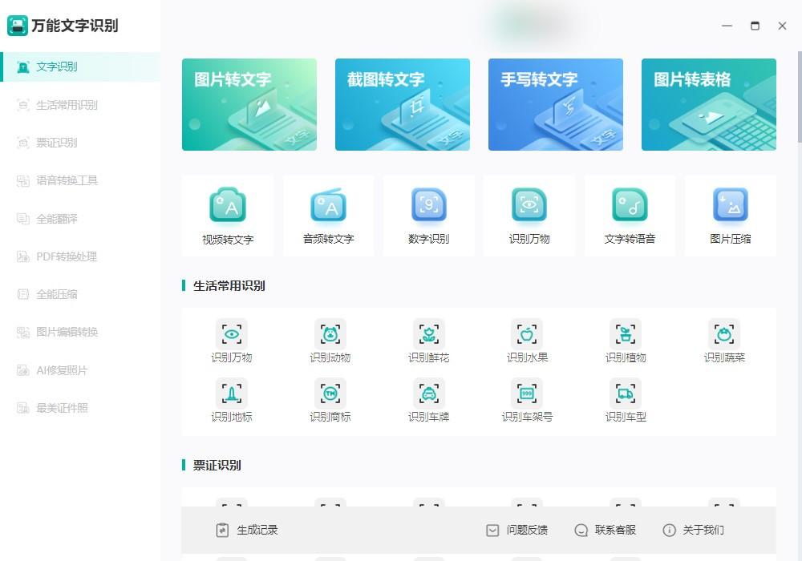Open 全能压缩 in the sidebar
This screenshot has height=561, width=802.
pos(80,294)
